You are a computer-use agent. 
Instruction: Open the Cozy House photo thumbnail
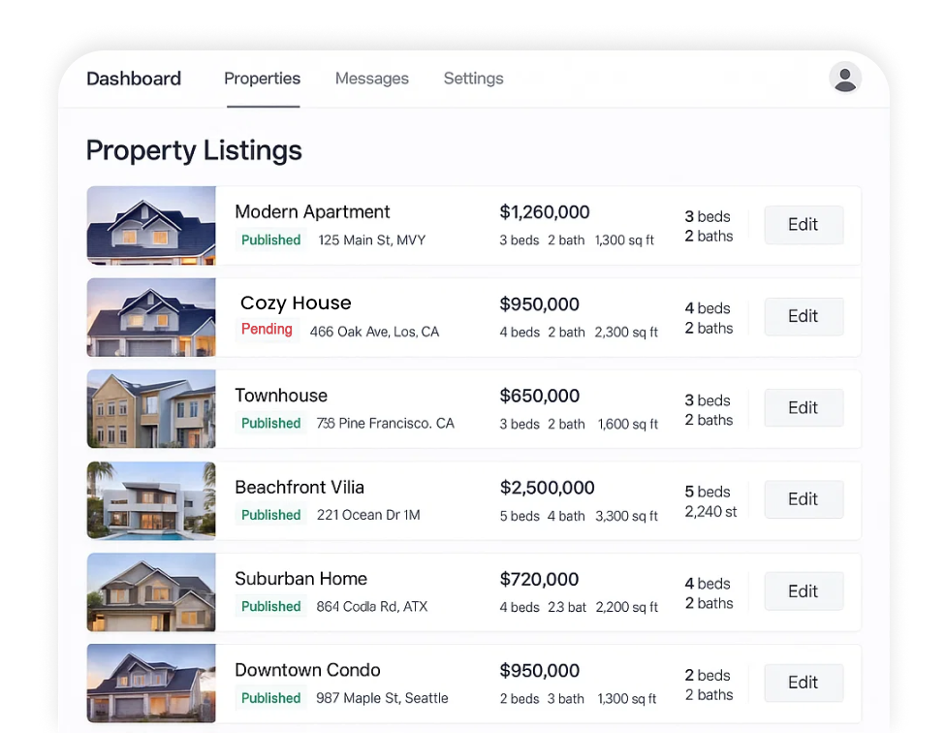click(151, 317)
